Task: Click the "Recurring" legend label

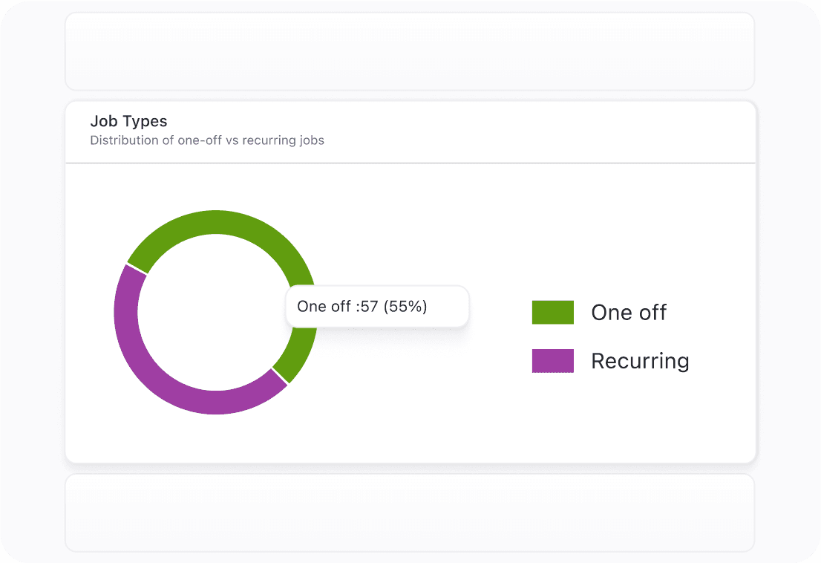Action: pyautogui.click(x=640, y=361)
